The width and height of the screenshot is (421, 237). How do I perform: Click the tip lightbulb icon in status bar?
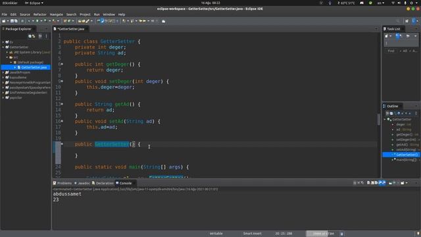[418, 234]
